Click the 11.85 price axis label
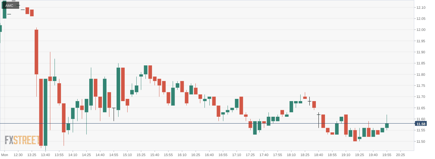Viewport: 435px width, 159px height. tap(421, 63)
